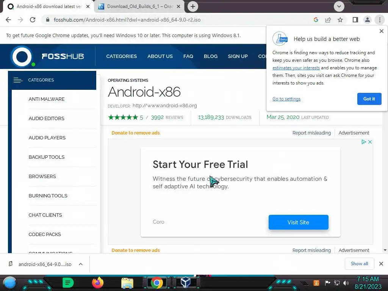Screen dimensions: 388x291
Task: Open the Windows Start orb
Action: [10, 283]
